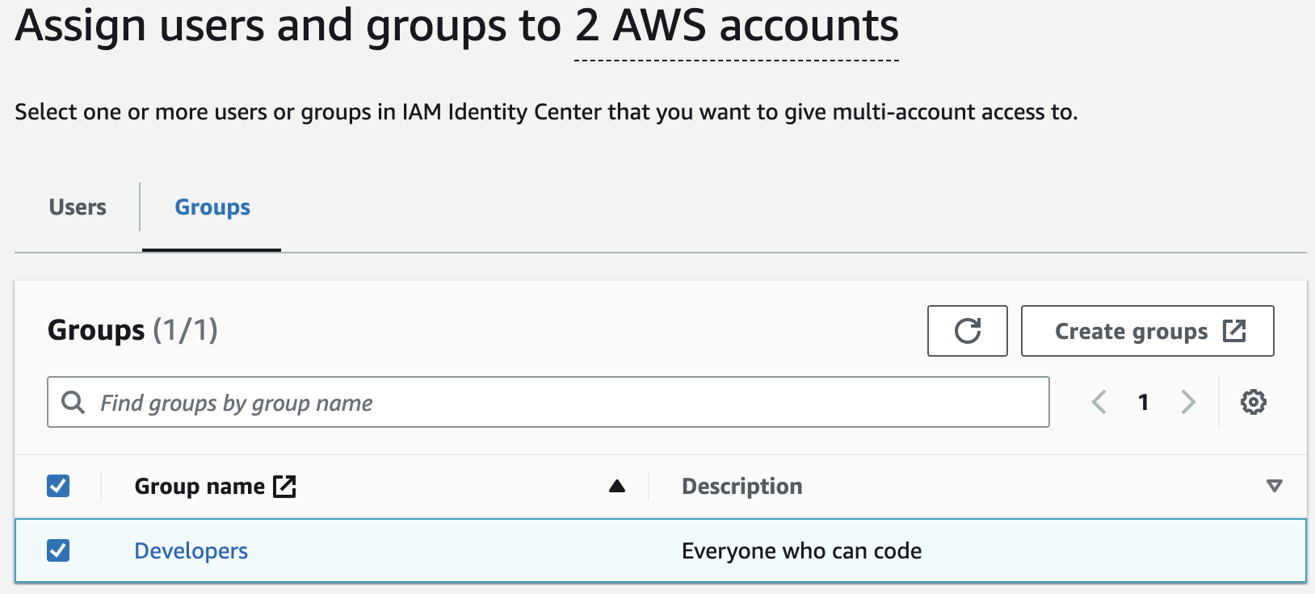The image size is (1315, 594).
Task: Select the Groups tab
Action: (212, 207)
